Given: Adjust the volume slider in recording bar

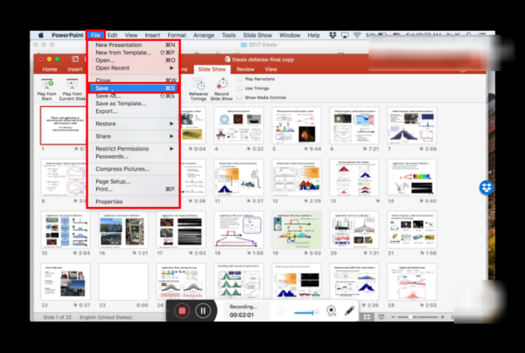Looking at the screenshot, I should (306, 313).
